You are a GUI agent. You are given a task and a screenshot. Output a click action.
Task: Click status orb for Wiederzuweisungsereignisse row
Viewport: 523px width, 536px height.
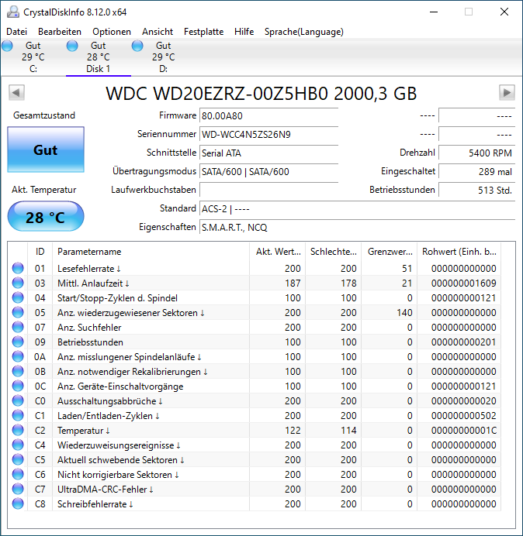(x=18, y=445)
